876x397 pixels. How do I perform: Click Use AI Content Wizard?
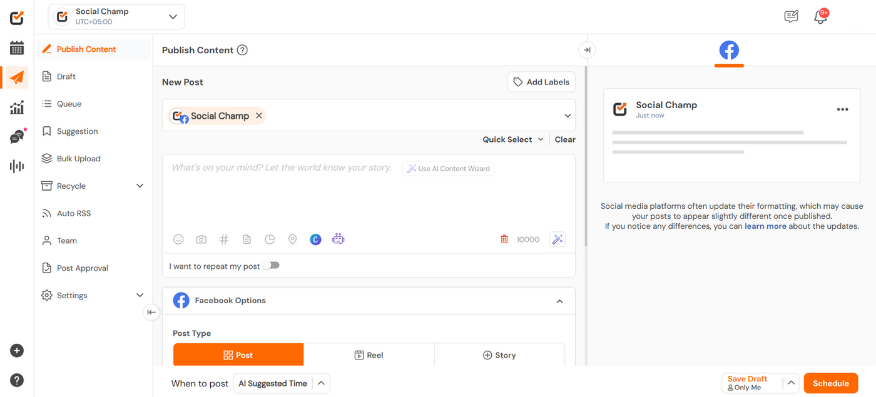(448, 168)
